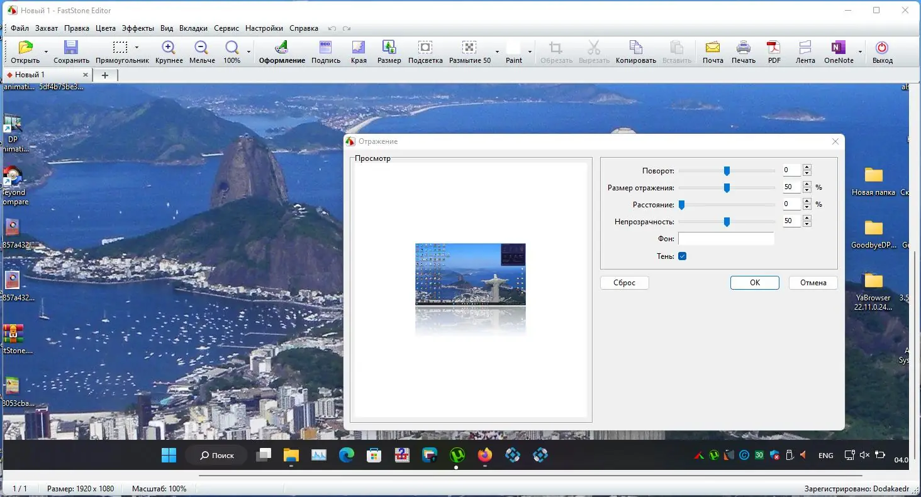This screenshot has height=497, width=921.
Task: Open the dropdown arrow beside Размытие 50
Action: pyautogui.click(x=497, y=52)
